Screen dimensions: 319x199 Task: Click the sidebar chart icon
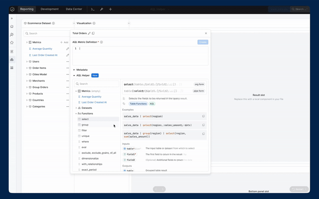[12, 68]
